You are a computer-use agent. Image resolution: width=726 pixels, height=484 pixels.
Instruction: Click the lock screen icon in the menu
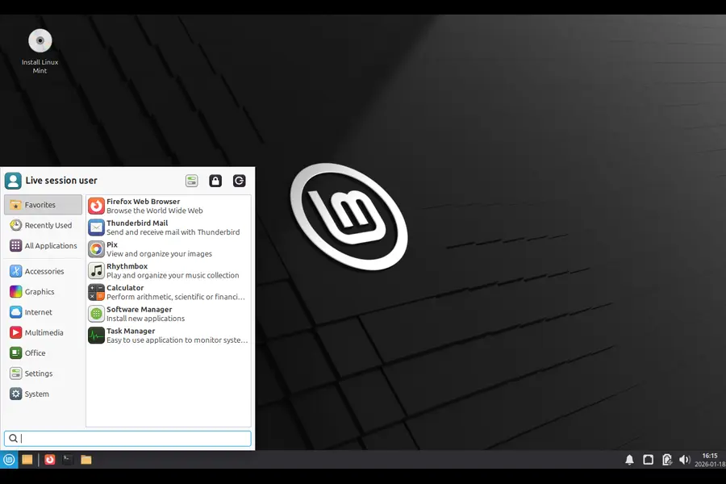click(215, 181)
